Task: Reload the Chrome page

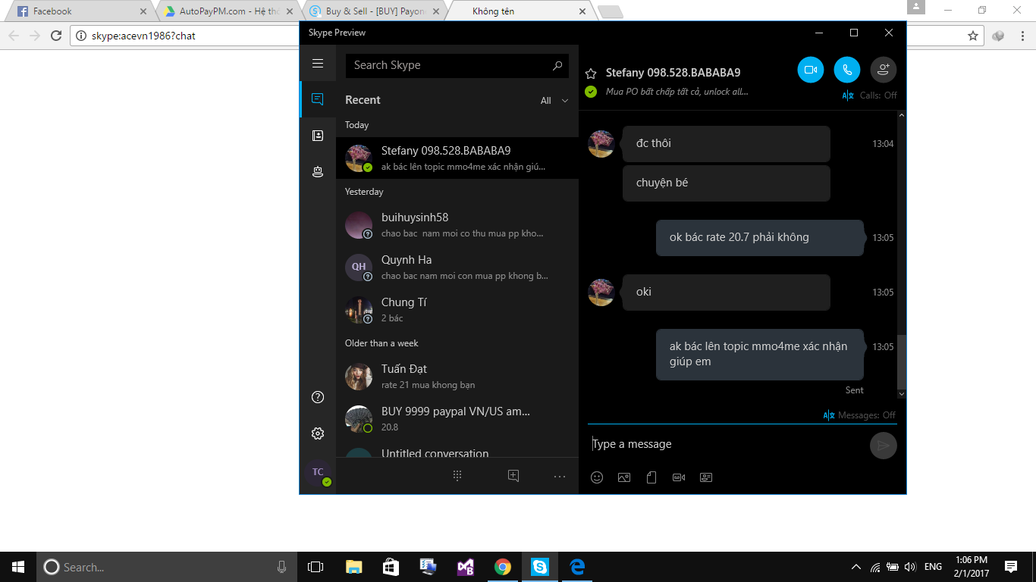Action: (55, 36)
